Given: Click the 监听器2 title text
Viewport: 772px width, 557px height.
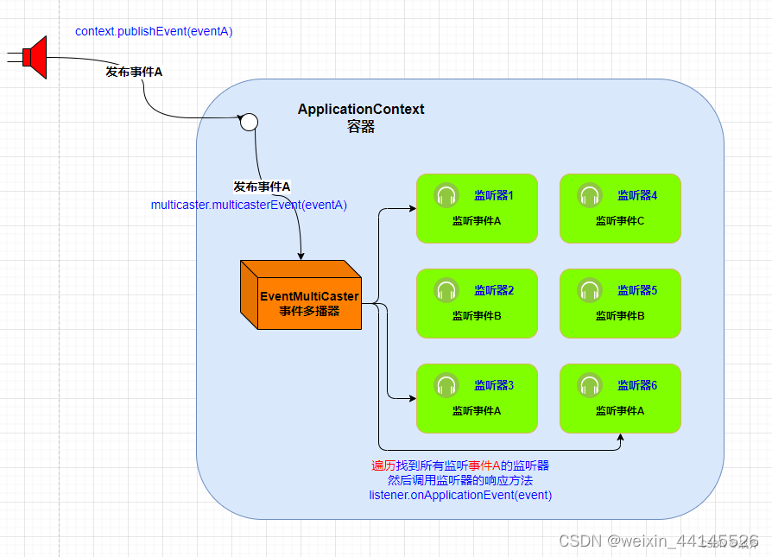Looking at the screenshot, I should (x=494, y=290).
